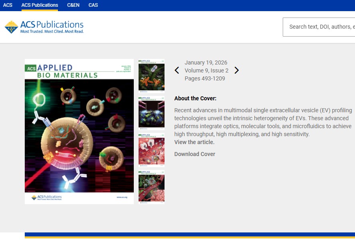Open the CAS tab
Viewport: 355px width, 240px height.
(x=93, y=5)
